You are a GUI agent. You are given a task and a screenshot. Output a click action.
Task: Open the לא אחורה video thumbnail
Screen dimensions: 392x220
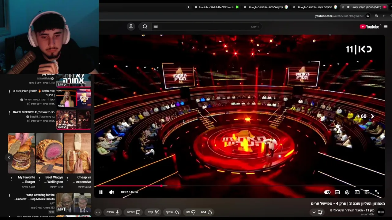pos(73,80)
